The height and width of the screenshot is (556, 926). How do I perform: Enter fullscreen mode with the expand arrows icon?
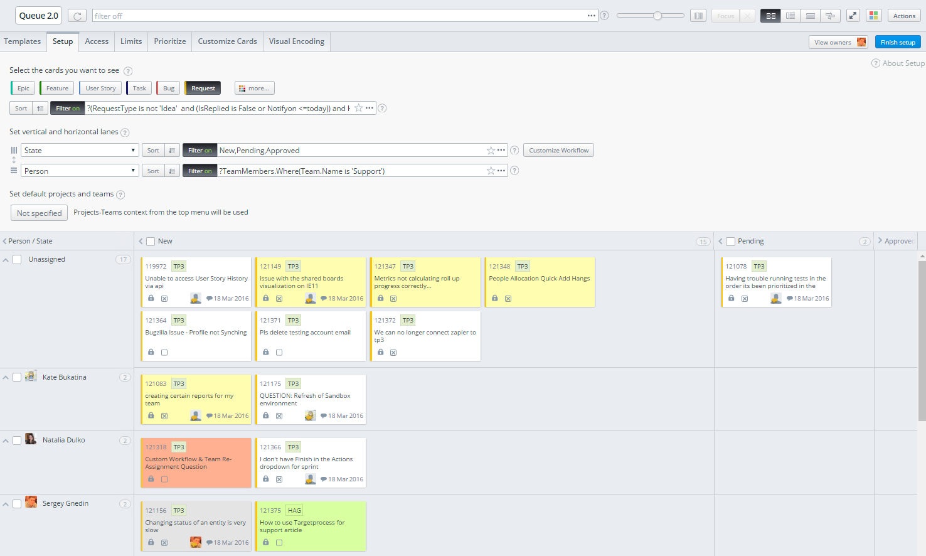pos(853,15)
